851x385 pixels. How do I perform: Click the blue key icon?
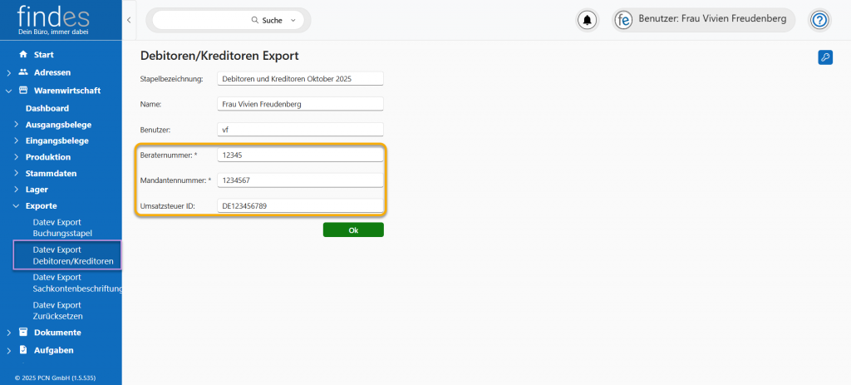(825, 57)
